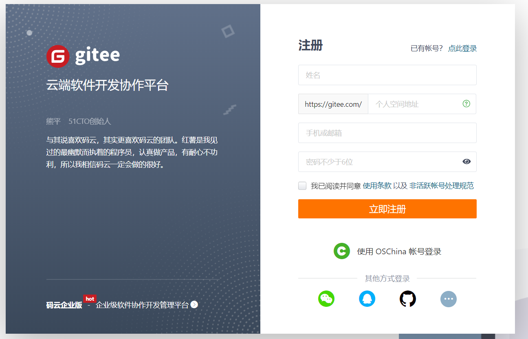Screen dimensions: 528x339
Task: Click the green OSChina logo icon
Action: pos(341,251)
